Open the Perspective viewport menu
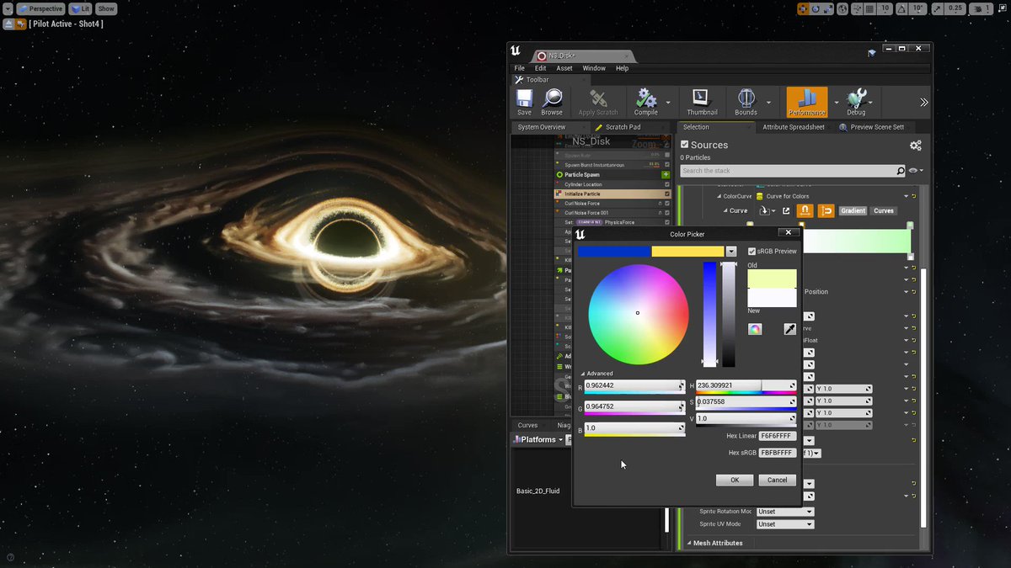The image size is (1011, 568). coord(40,8)
